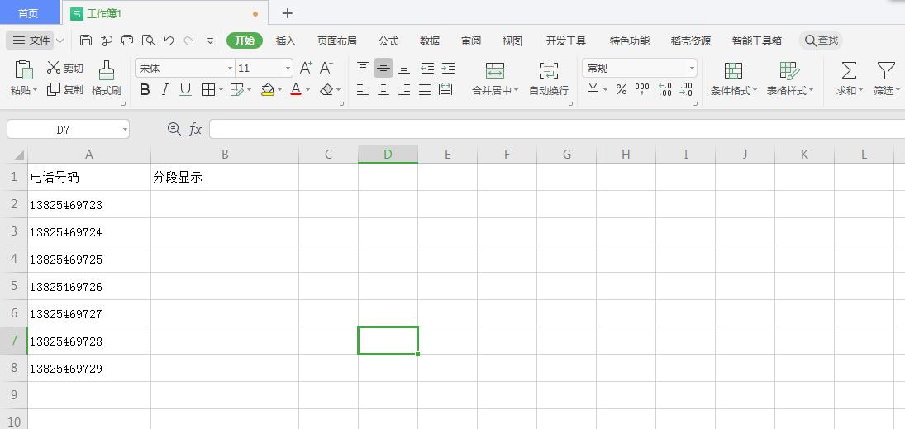This screenshot has height=429, width=905.
Task: Click the zoom magnifier icon beside fx
Action: coord(174,129)
